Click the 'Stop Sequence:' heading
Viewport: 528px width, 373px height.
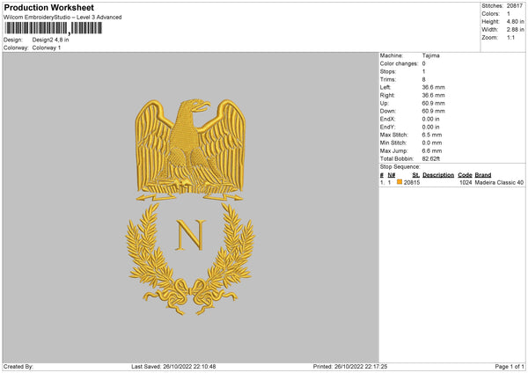tap(400, 166)
